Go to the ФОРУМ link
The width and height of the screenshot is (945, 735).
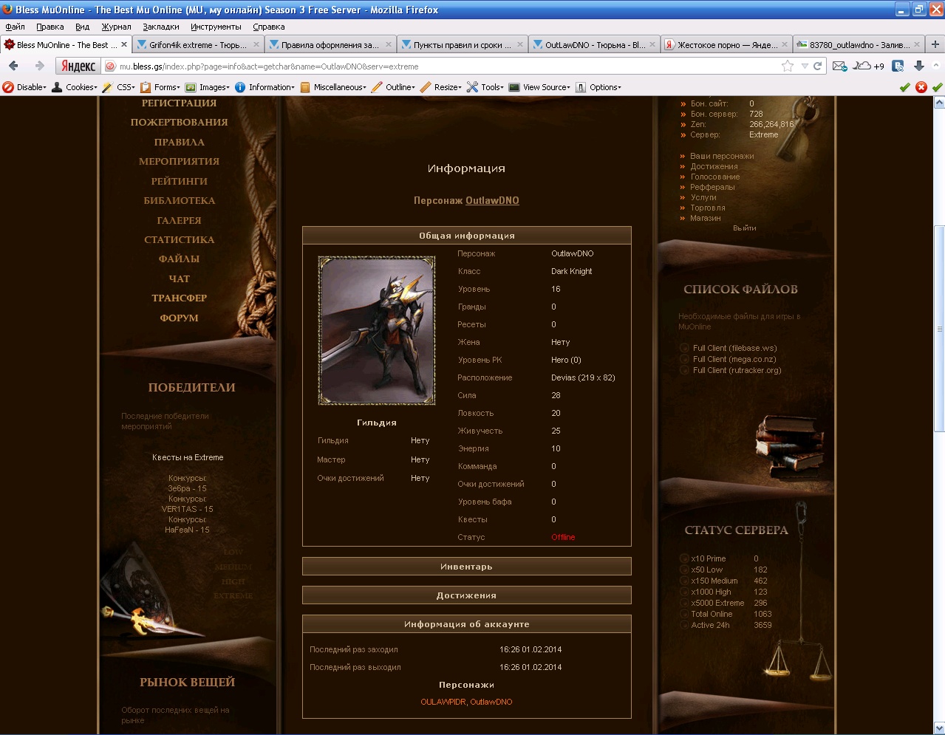tap(180, 318)
